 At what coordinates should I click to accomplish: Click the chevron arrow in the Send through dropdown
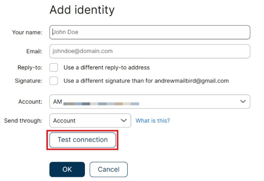click(124, 121)
